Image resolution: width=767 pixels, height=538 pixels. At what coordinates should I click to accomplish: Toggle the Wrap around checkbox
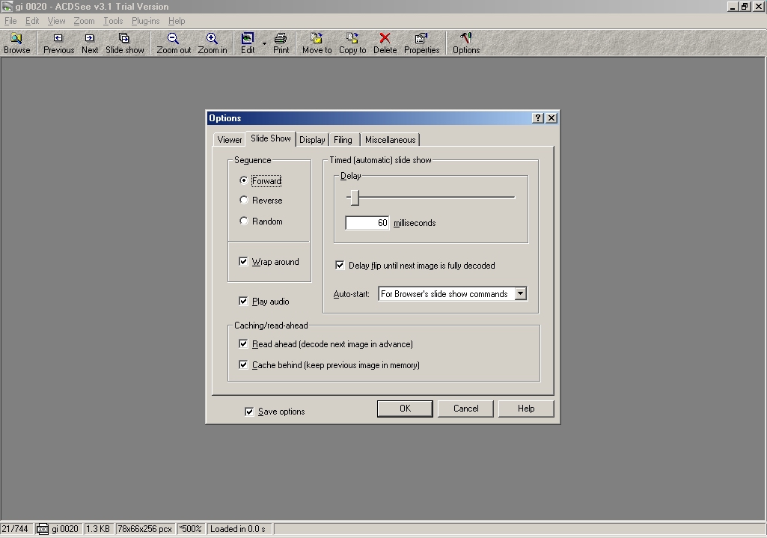pyautogui.click(x=243, y=262)
